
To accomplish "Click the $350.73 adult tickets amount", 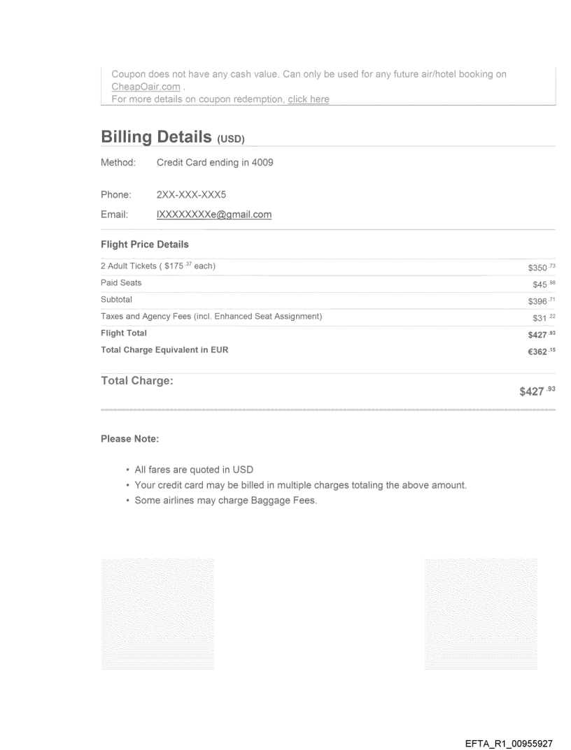I will [541, 267].
